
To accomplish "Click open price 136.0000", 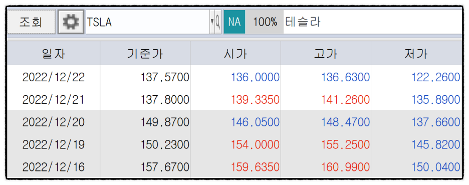I will click(256, 78).
